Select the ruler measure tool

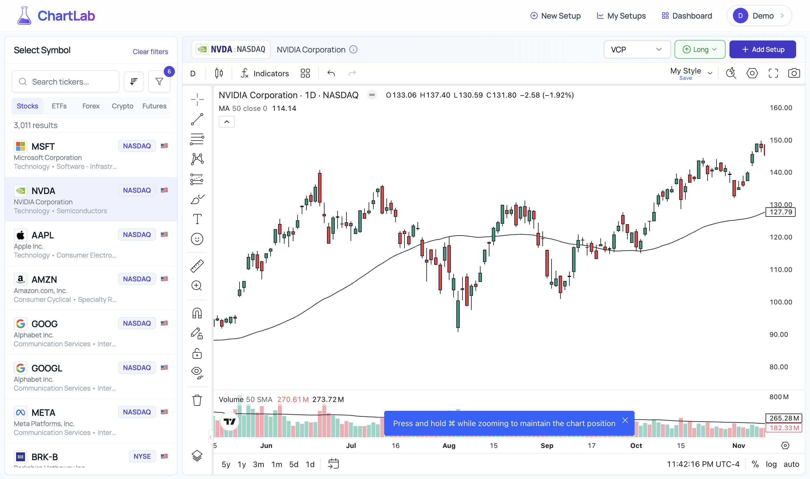(197, 266)
